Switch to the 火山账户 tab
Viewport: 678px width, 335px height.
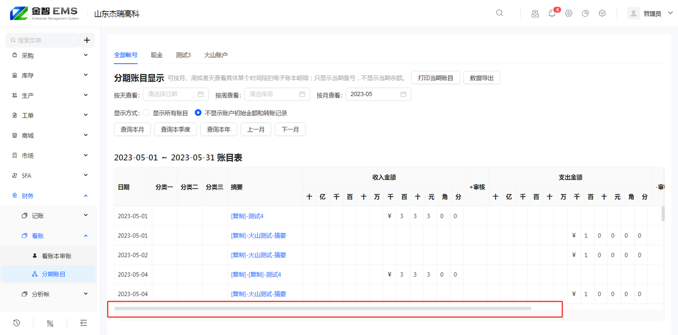[216, 55]
